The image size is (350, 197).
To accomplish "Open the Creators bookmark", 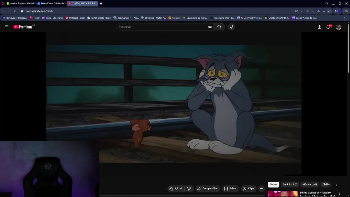I will [174, 18].
